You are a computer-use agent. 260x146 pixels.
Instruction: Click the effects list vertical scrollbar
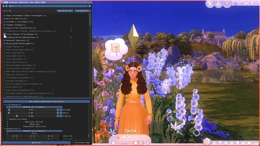(x=90, y=20)
